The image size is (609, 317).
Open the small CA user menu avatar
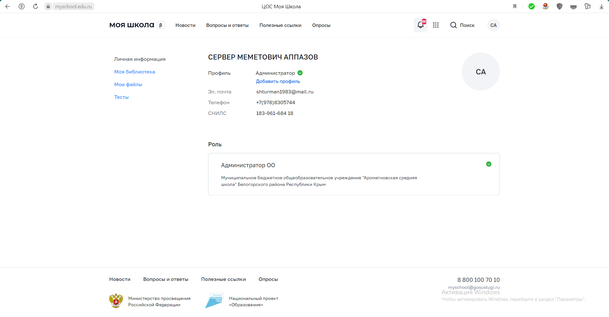(x=493, y=25)
